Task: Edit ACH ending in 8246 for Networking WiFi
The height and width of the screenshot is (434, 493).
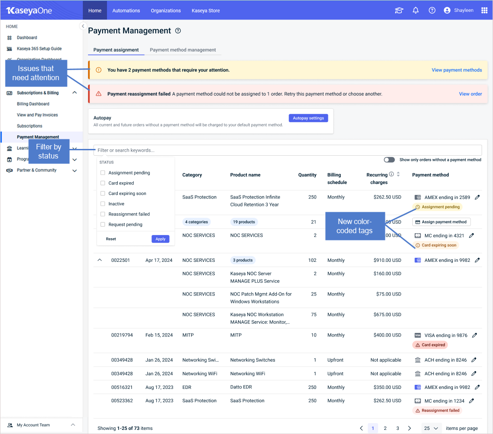Action: [474, 373]
